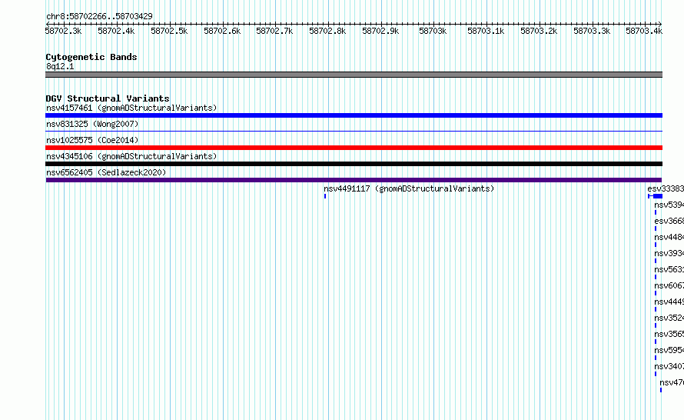The height and width of the screenshot is (420, 684).
Task: Click the nsv595 variant label
Action: pyautogui.click(x=669, y=350)
